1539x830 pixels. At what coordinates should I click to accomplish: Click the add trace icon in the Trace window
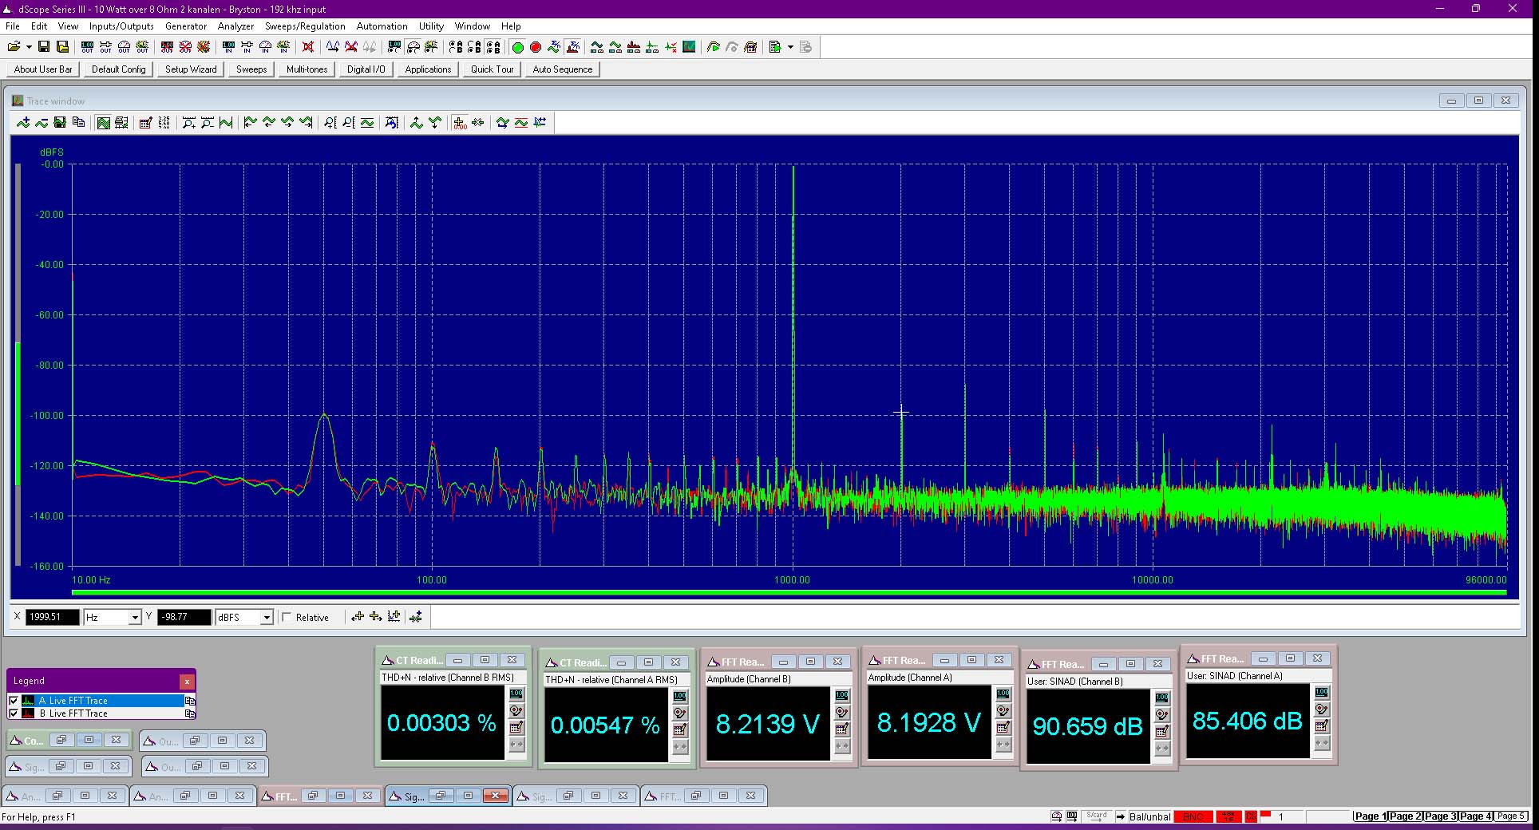click(23, 122)
